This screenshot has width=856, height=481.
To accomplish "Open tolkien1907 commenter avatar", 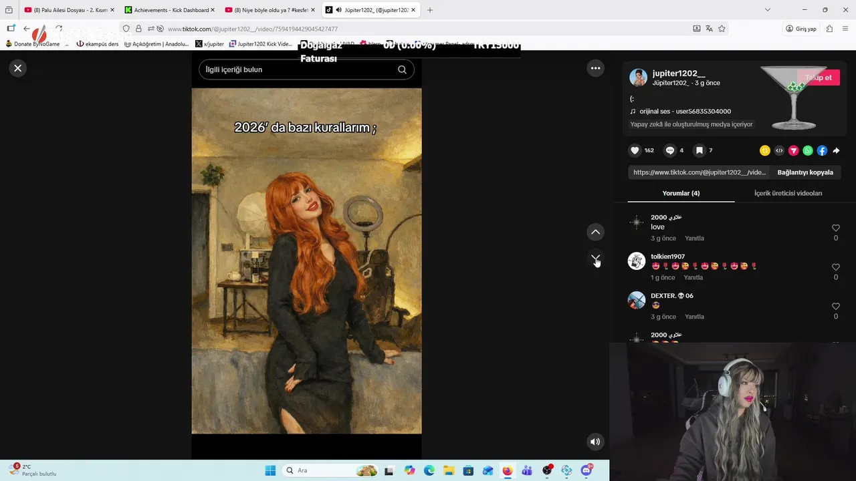I will click(x=637, y=261).
